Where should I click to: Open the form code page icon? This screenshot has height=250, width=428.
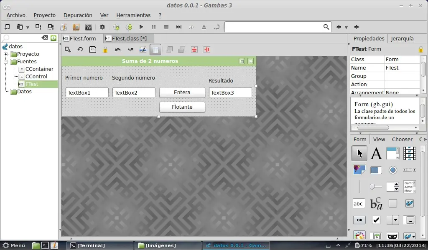coord(92,50)
